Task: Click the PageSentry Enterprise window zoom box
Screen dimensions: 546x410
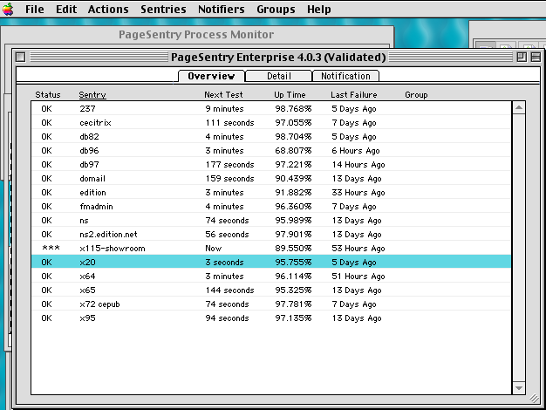Action: [521, 57]
